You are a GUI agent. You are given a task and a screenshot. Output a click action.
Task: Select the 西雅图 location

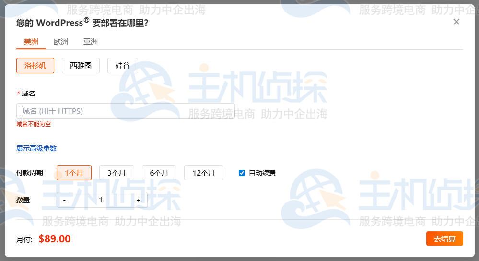point(81,65)
